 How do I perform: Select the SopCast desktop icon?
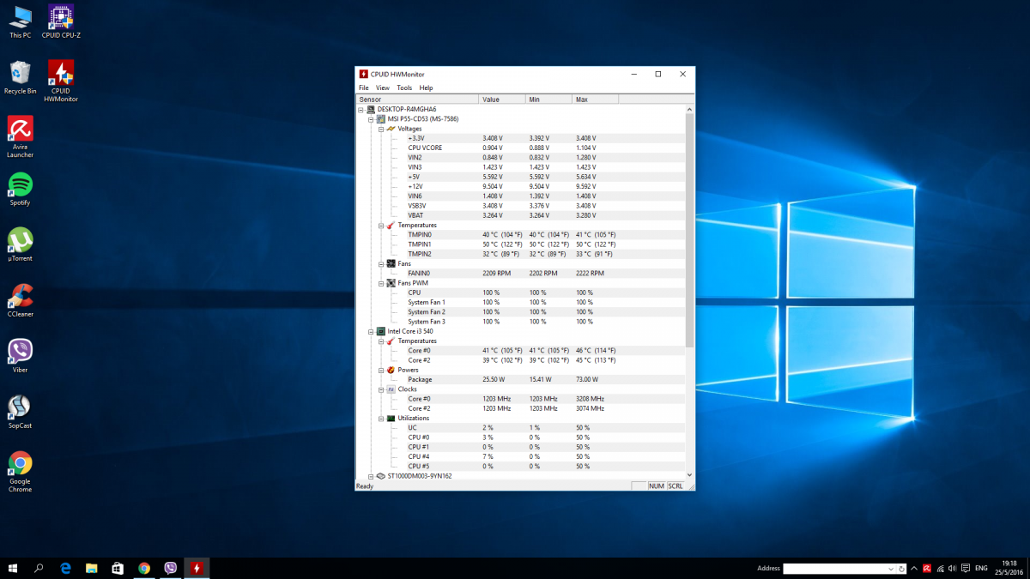[21, 412]
